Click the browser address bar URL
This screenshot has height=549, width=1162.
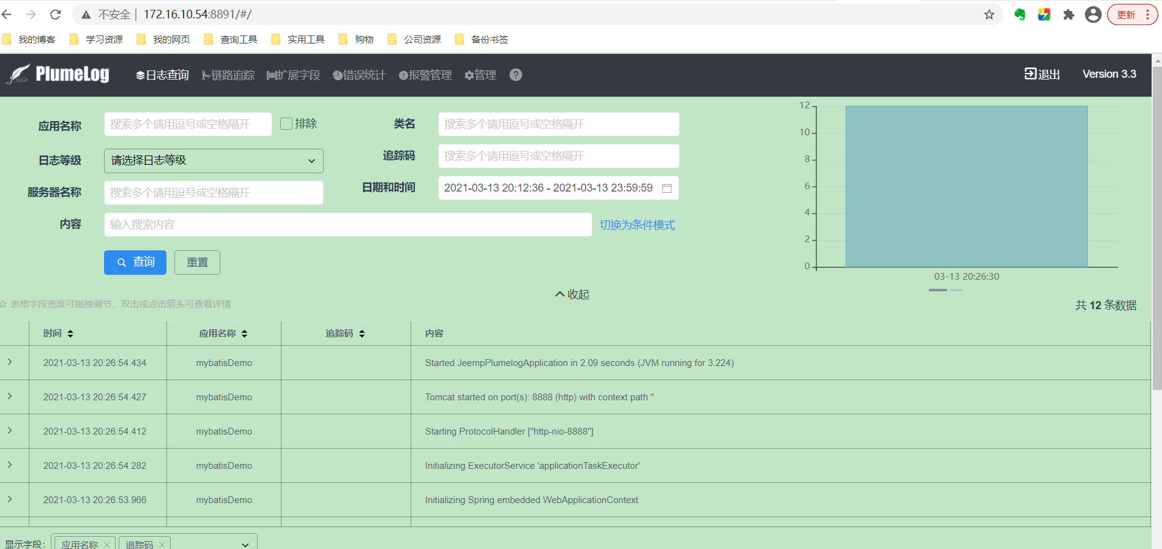click(x=197, y=14)
